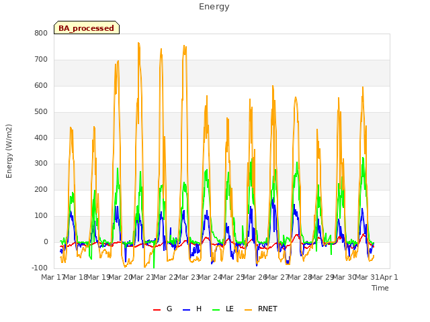Click the Mar 17 x-axis tick label
430x322 pixels.
pos(52,277)
